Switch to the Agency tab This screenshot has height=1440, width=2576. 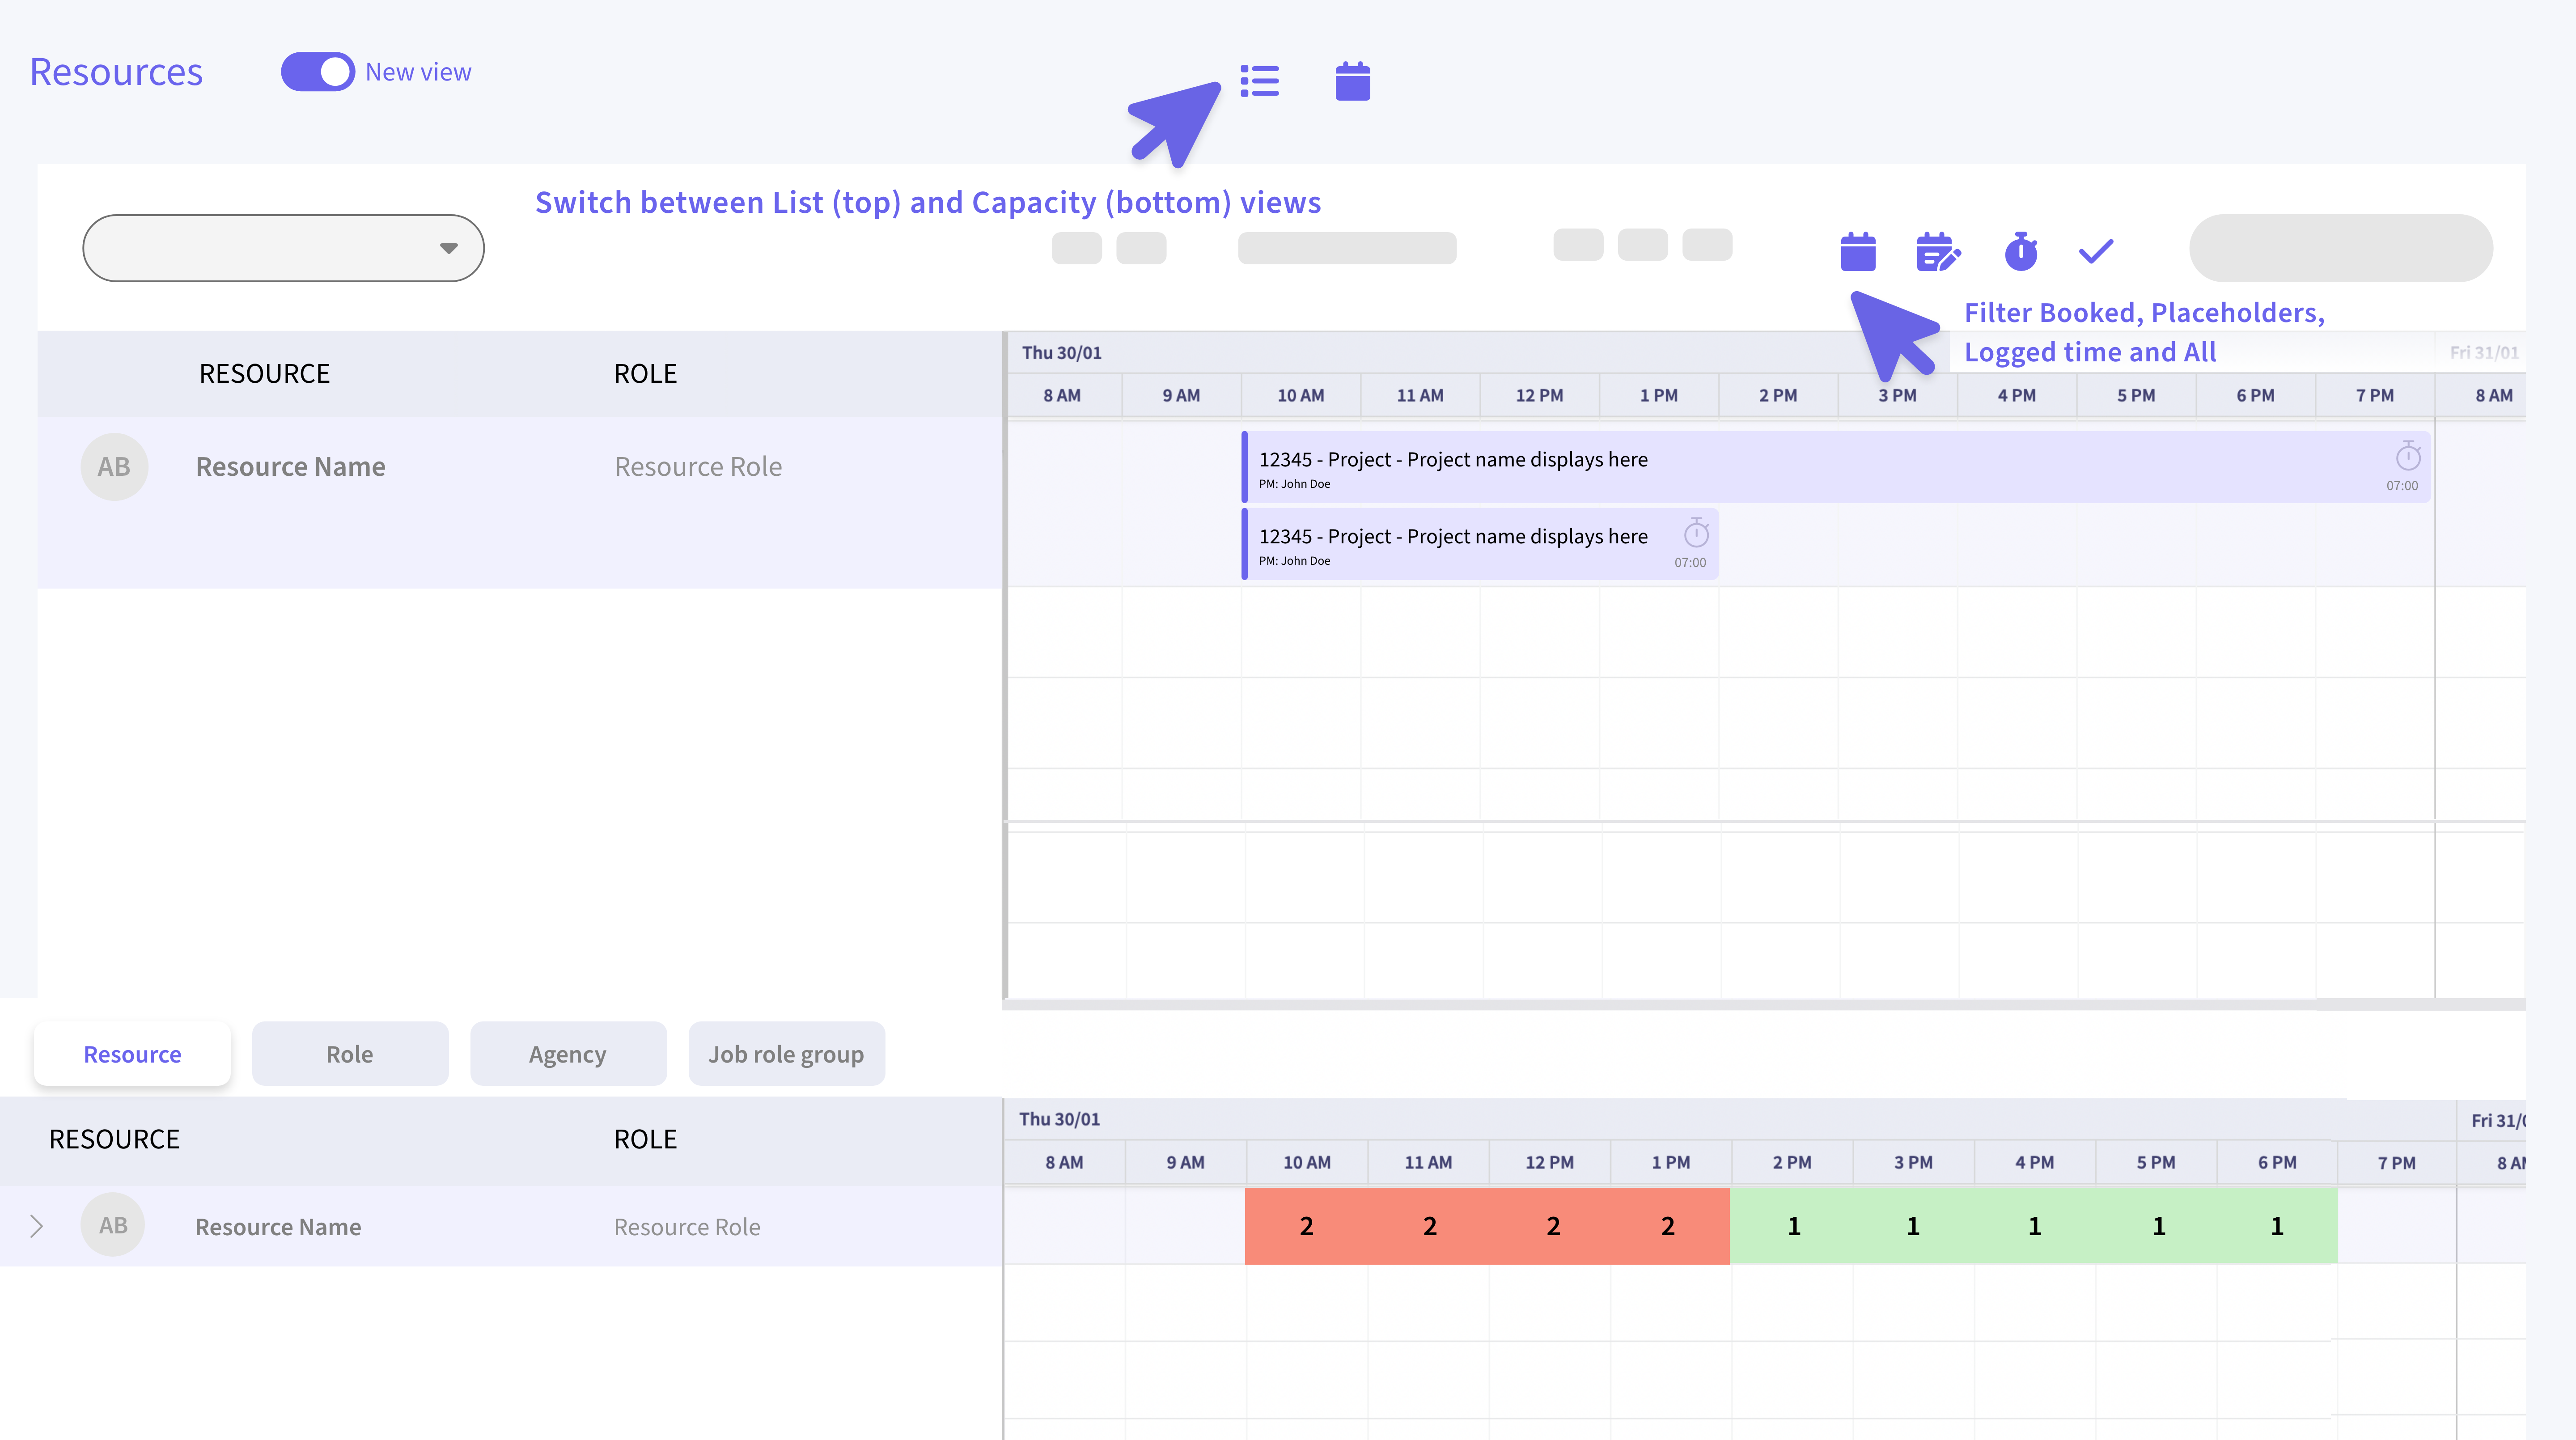[x=568, y=1054]
